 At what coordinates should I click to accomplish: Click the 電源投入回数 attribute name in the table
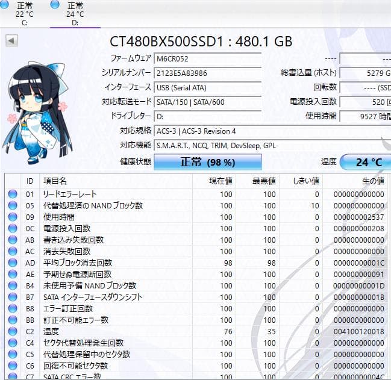(67, 228)
